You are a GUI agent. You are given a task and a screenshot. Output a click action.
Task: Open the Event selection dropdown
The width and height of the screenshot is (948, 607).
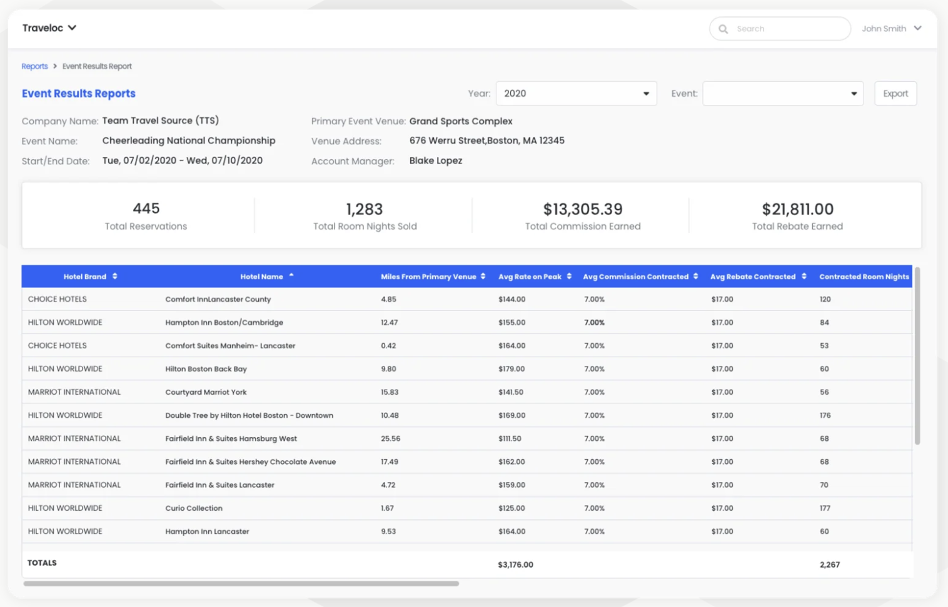783,94
